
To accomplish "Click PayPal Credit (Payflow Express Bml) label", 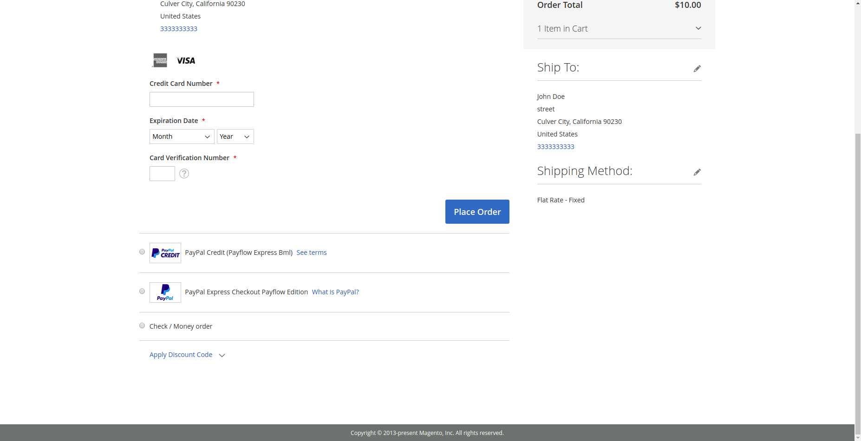I will coord(239,253).
